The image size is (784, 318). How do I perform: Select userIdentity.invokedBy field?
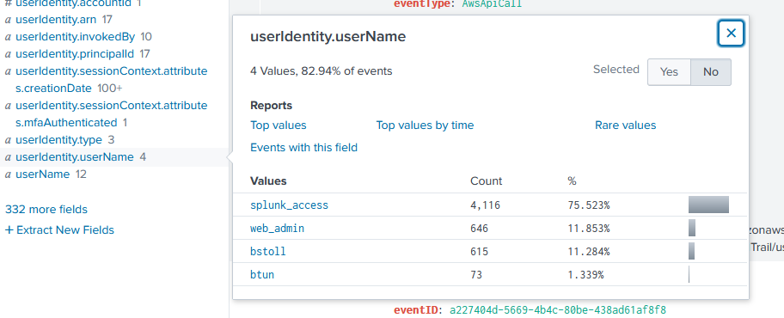[76, 36]
